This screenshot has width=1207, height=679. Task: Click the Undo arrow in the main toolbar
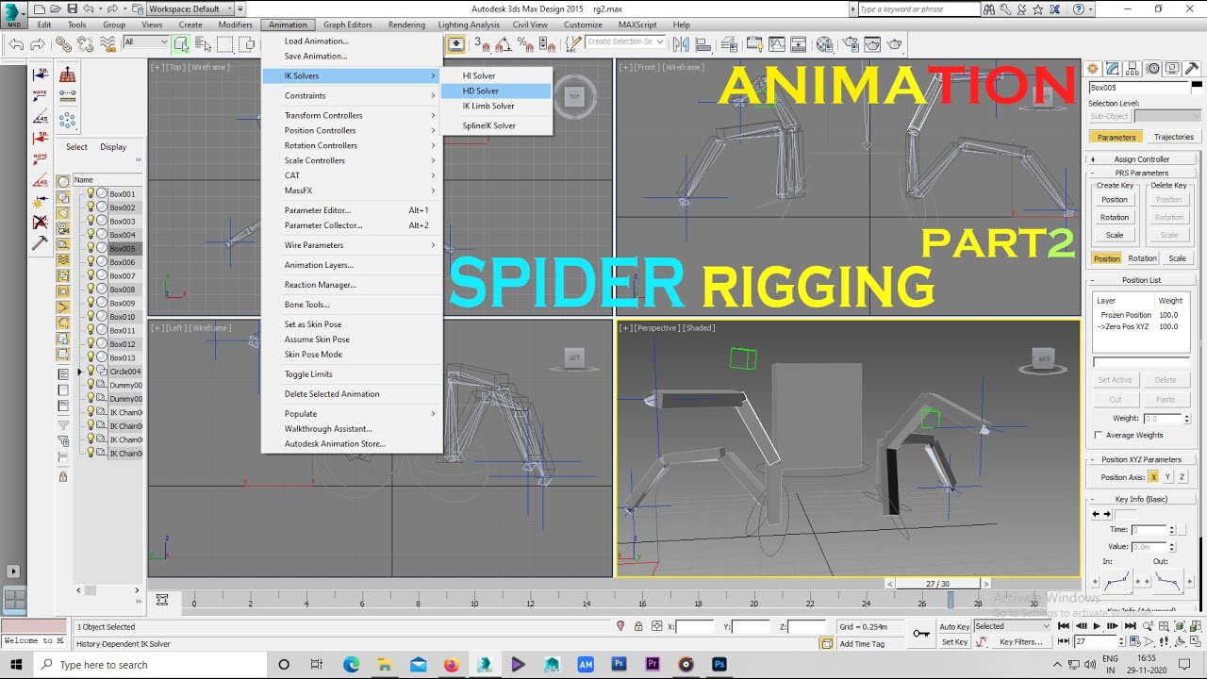pyautogui.click(x=16, y=43)
